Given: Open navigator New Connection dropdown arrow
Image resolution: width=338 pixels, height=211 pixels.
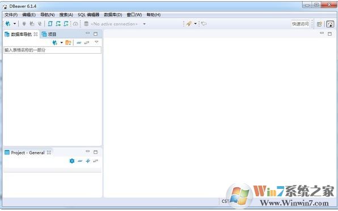Looking at the screenshot, I should tap(61, 42).
